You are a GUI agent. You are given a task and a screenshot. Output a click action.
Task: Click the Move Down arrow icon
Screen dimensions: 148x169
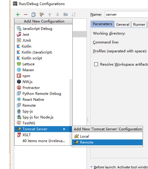57,15
